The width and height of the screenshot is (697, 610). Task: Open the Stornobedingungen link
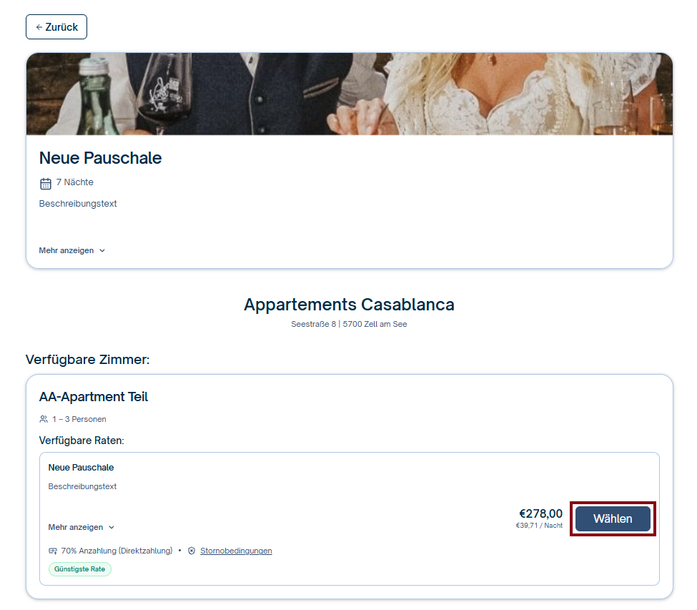pyautogui.click(x=236, y=551)
